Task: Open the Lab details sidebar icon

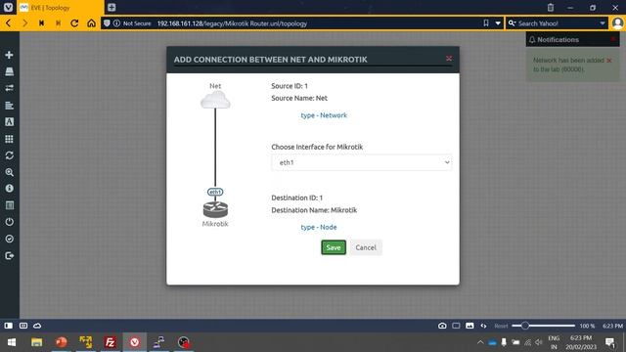Action: 9,205
